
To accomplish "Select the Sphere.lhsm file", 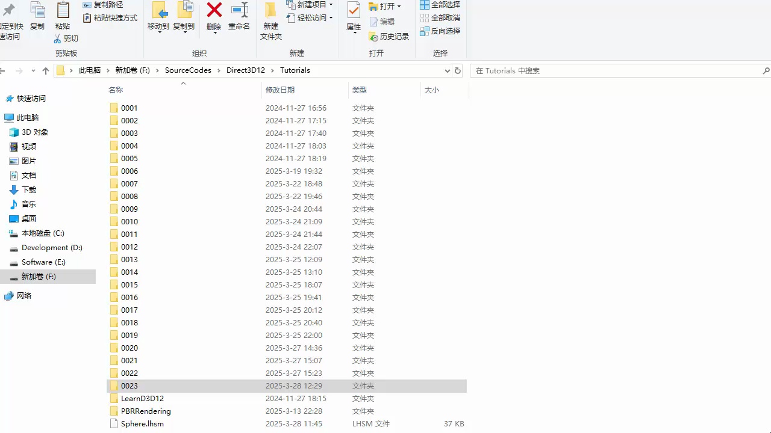I will pos(142,424).
